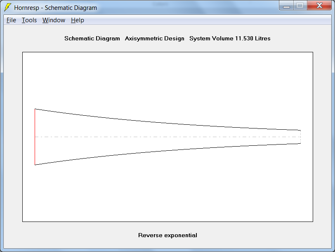Image resolution: width=335 pixels, height=252 pixels.
Task: Click the Hornresp lightning bolt icon
Action: coord(7,7)
